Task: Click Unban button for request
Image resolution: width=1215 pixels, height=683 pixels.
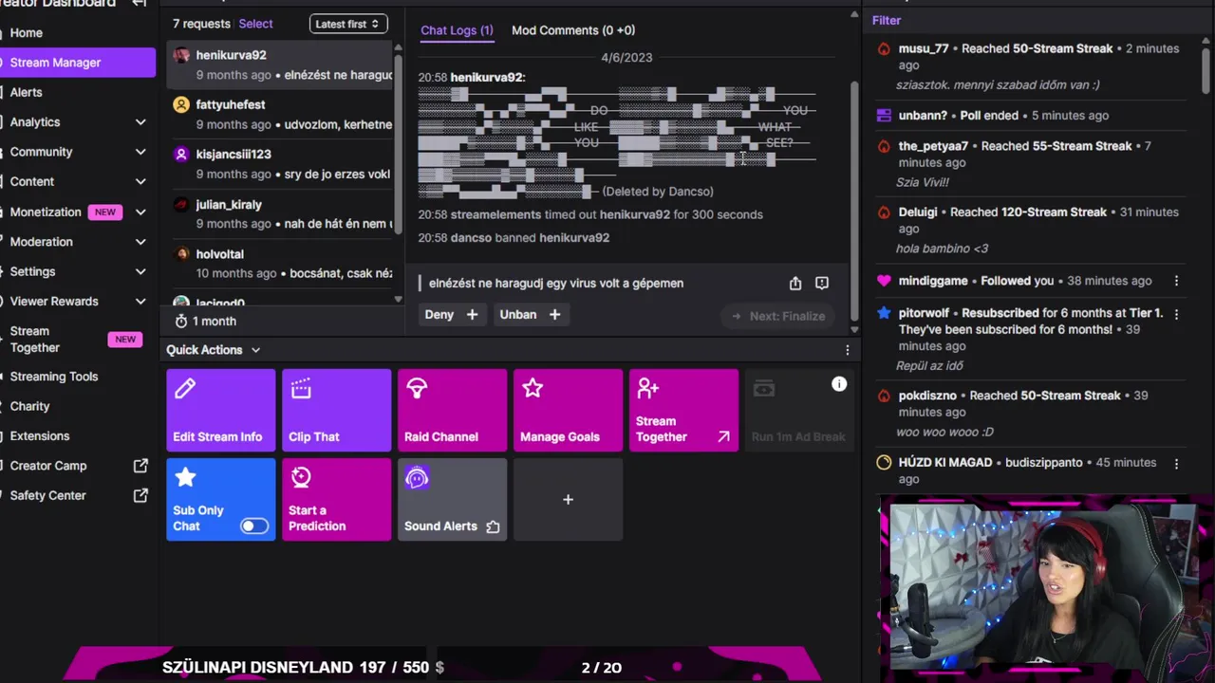Action: (x=530, y=315)
